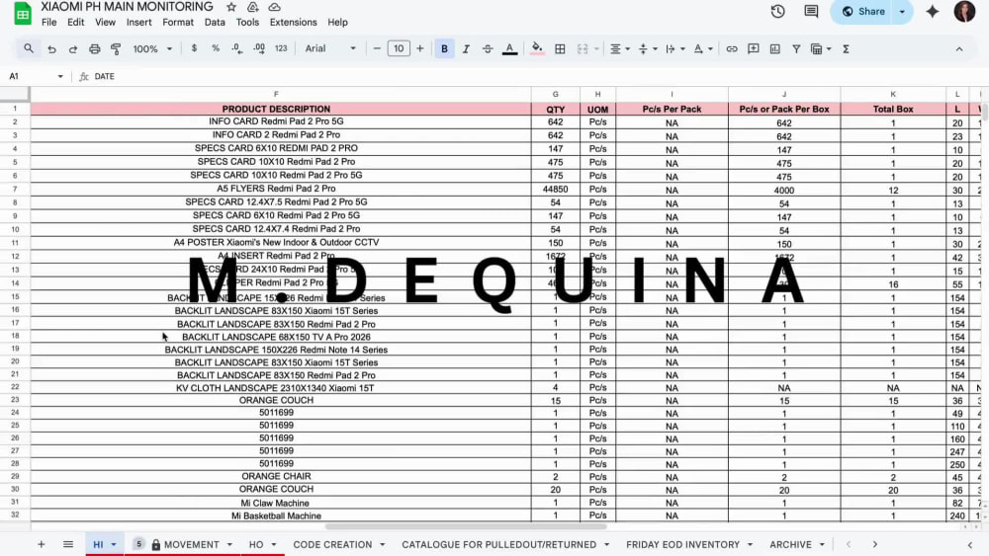Open the Extensions menu

pyautogui.click(x=294, y=22)
